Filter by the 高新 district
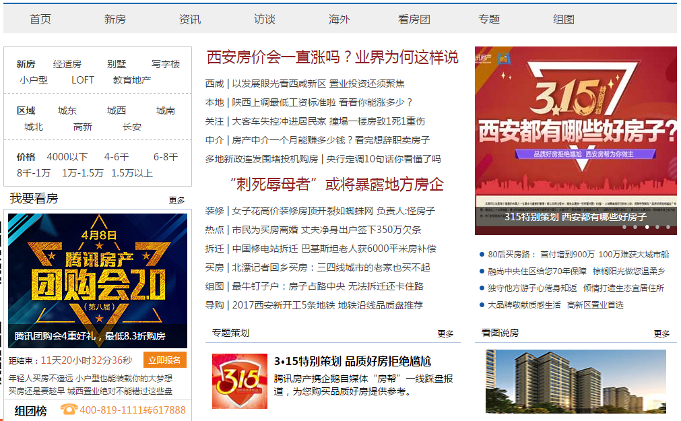The height and width of the screenshot is (421, 681). (83, 127)
